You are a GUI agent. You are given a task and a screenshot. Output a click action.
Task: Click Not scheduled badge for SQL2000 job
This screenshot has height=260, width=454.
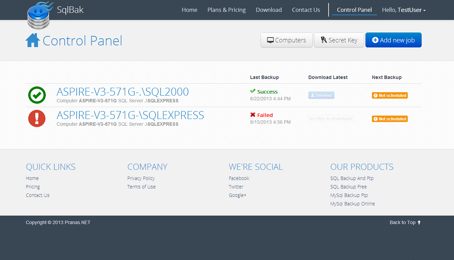pyautogui.click(x=390, y=95)
